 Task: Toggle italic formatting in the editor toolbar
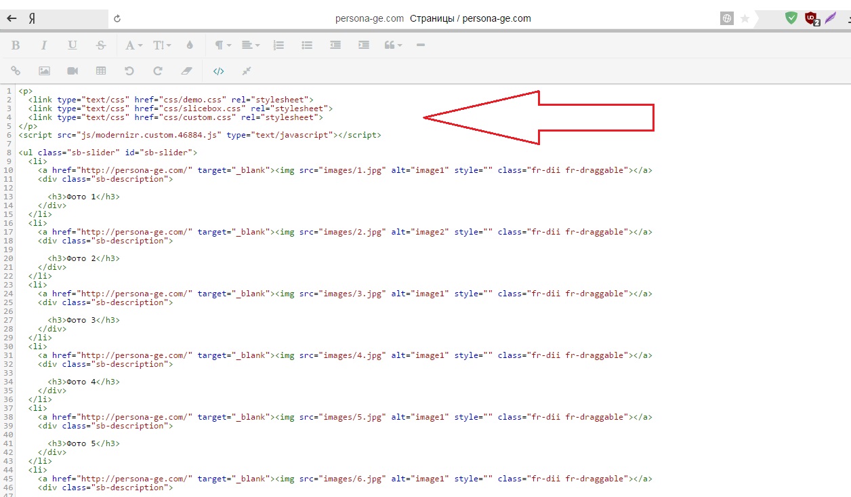pyautogui.click(x=44, y=45)
